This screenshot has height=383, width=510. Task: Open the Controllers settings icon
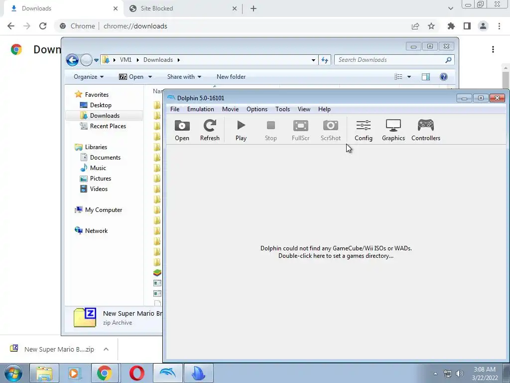426,130
